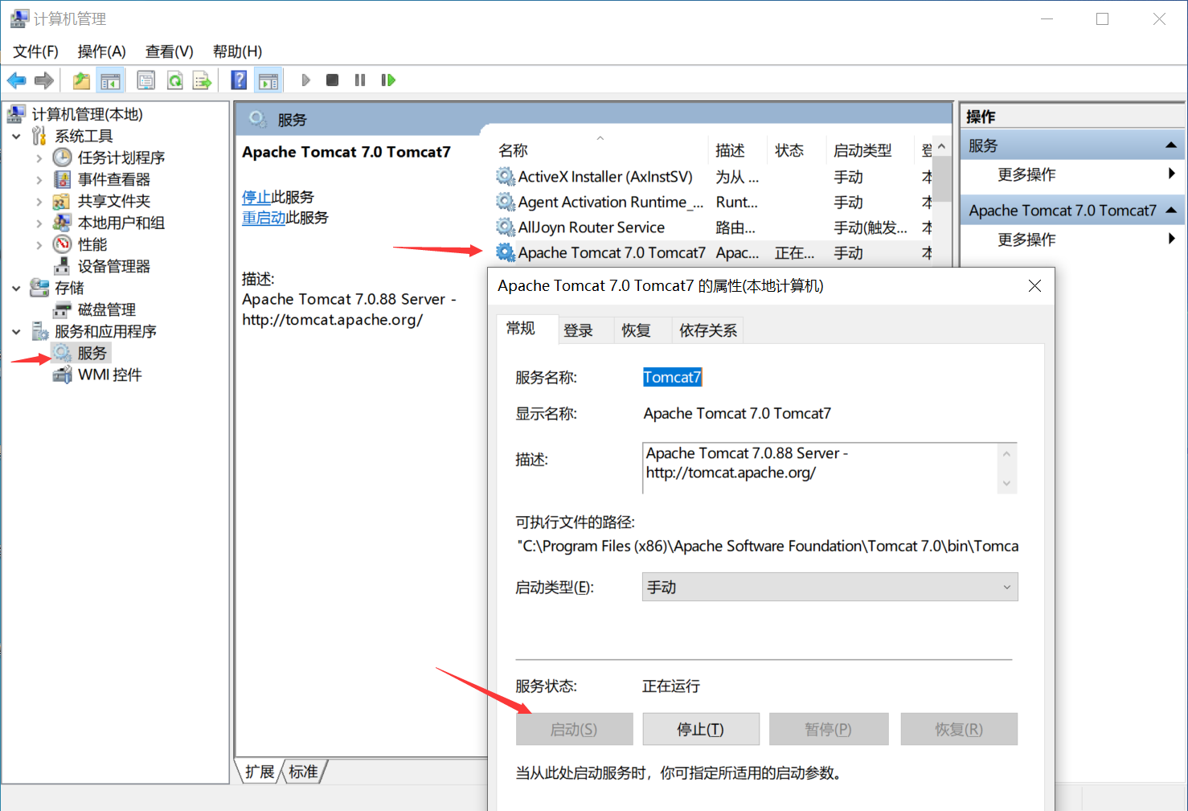Click the 磁盘管理 tree icon
1188x811 pixels.
(x=63, y=309)
